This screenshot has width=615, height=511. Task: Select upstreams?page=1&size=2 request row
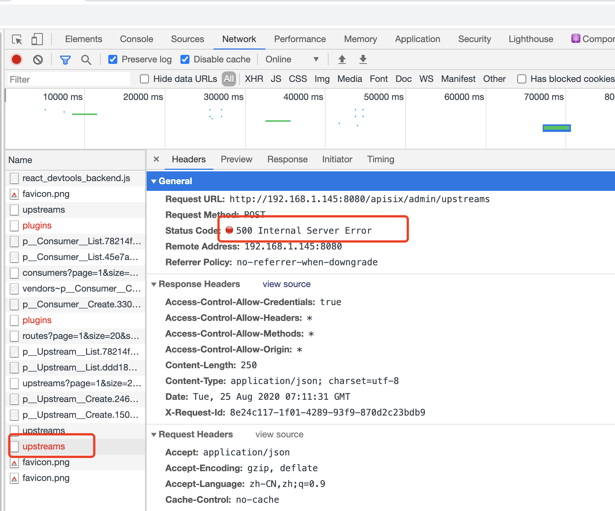click(x=75, y=383)
